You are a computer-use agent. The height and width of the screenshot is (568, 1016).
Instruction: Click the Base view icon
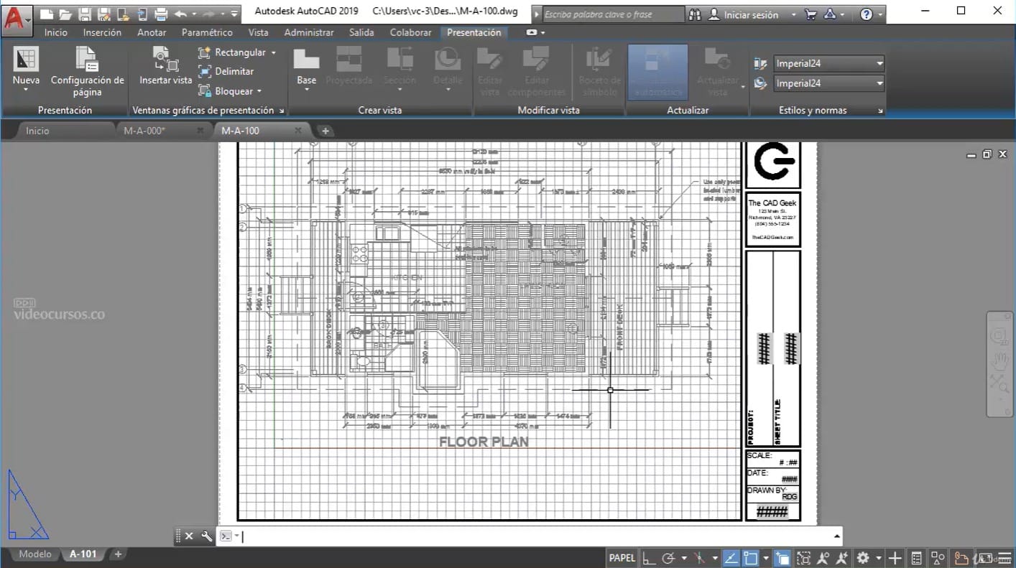coord(306,60)
